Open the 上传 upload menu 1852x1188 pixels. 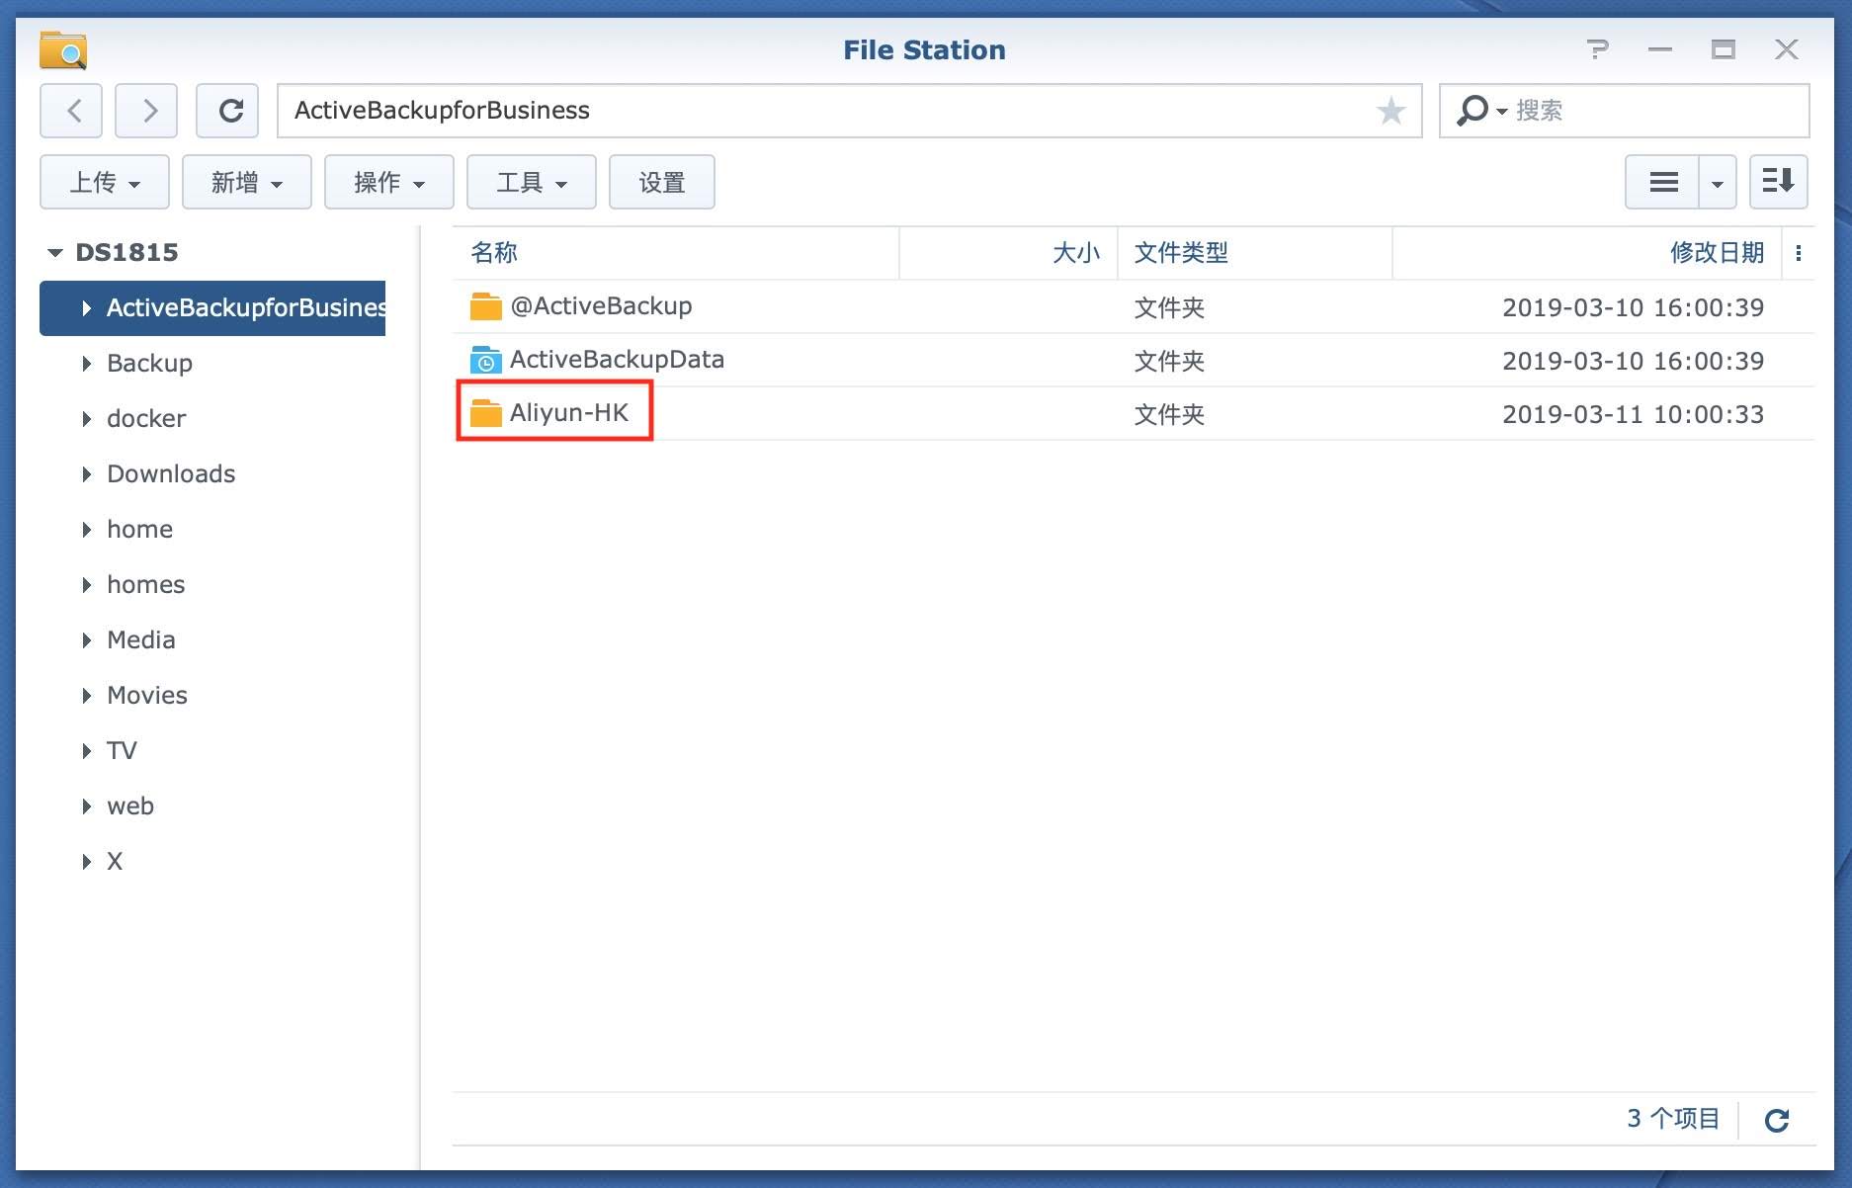[x=105, y=183]
